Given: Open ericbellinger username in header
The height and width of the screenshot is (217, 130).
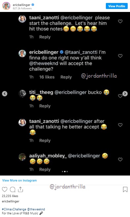Looking at the screenshot, I should pyautogui.click(x=22, y=5).
